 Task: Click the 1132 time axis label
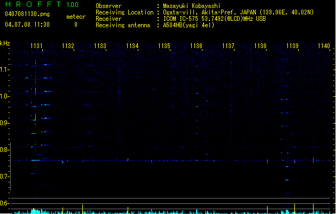coord(68,45)
